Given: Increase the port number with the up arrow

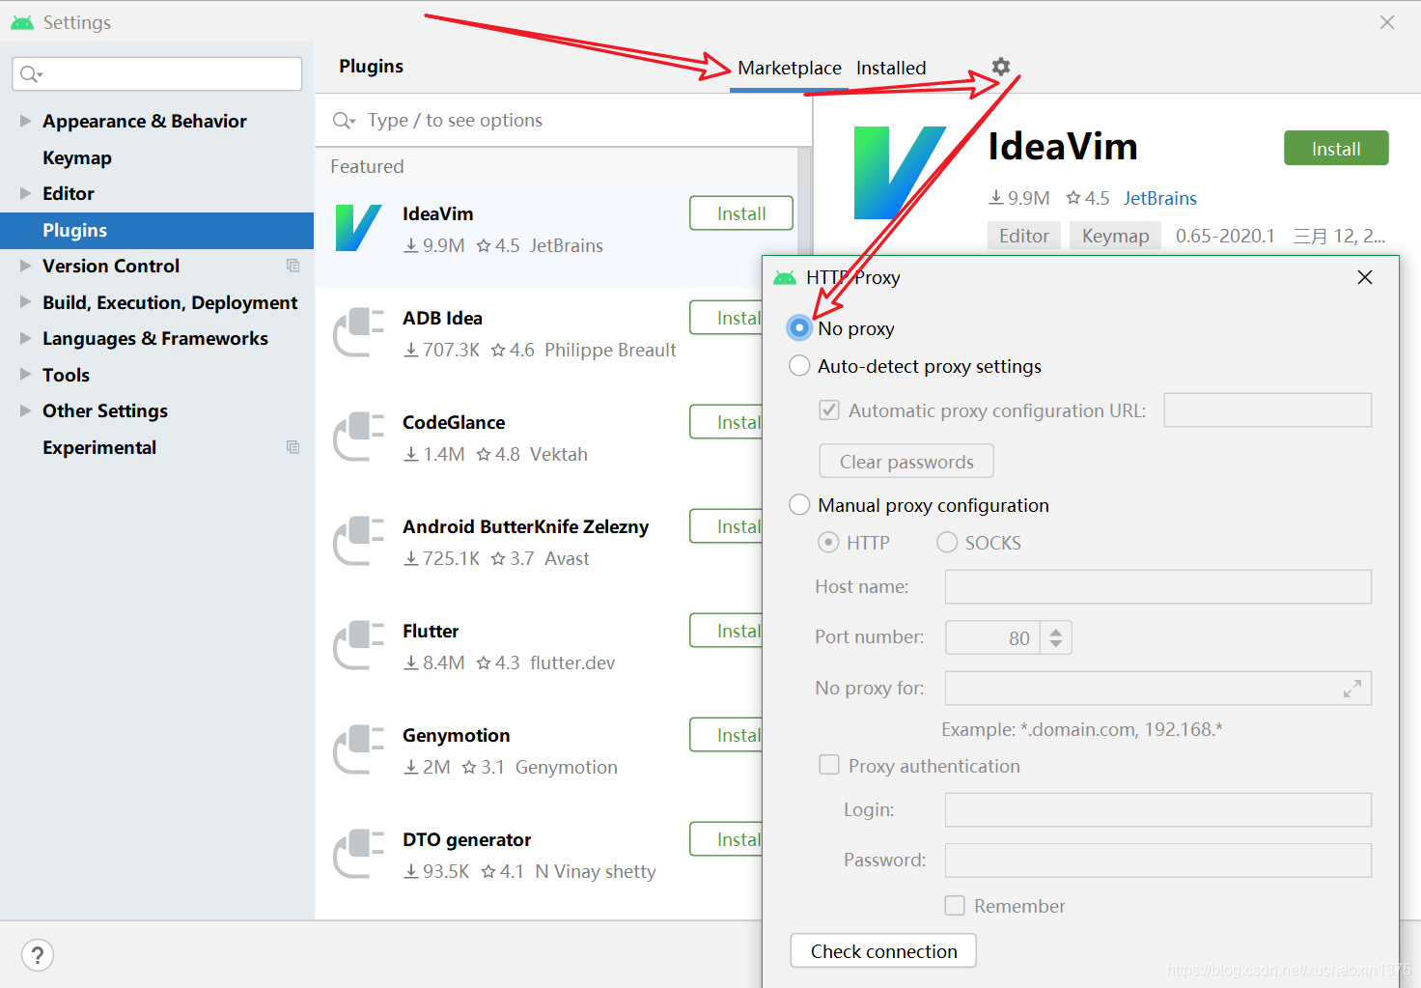Looking at the screenshot, I should [x=1056, y=631].
